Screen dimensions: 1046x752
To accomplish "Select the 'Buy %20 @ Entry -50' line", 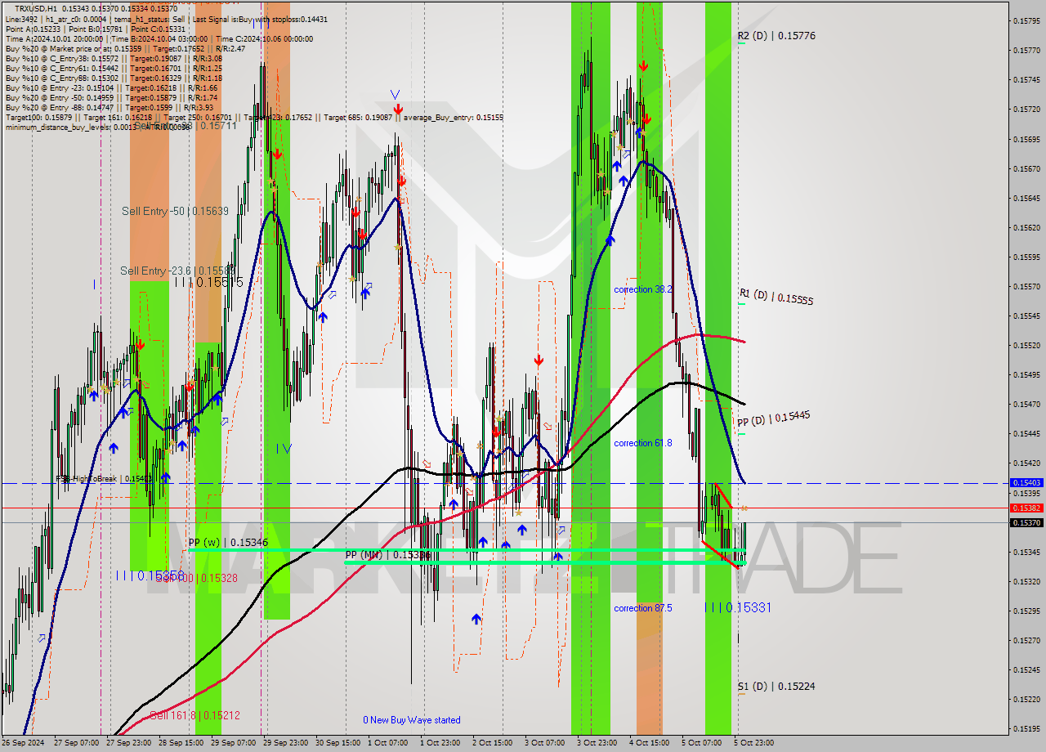I will pos(111,97).
